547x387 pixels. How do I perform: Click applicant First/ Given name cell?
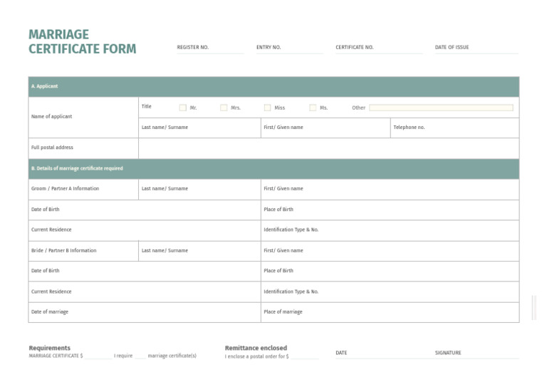(325, 128)
